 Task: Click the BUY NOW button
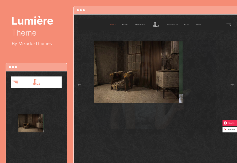pyautogui.click(x=230, y=130)
